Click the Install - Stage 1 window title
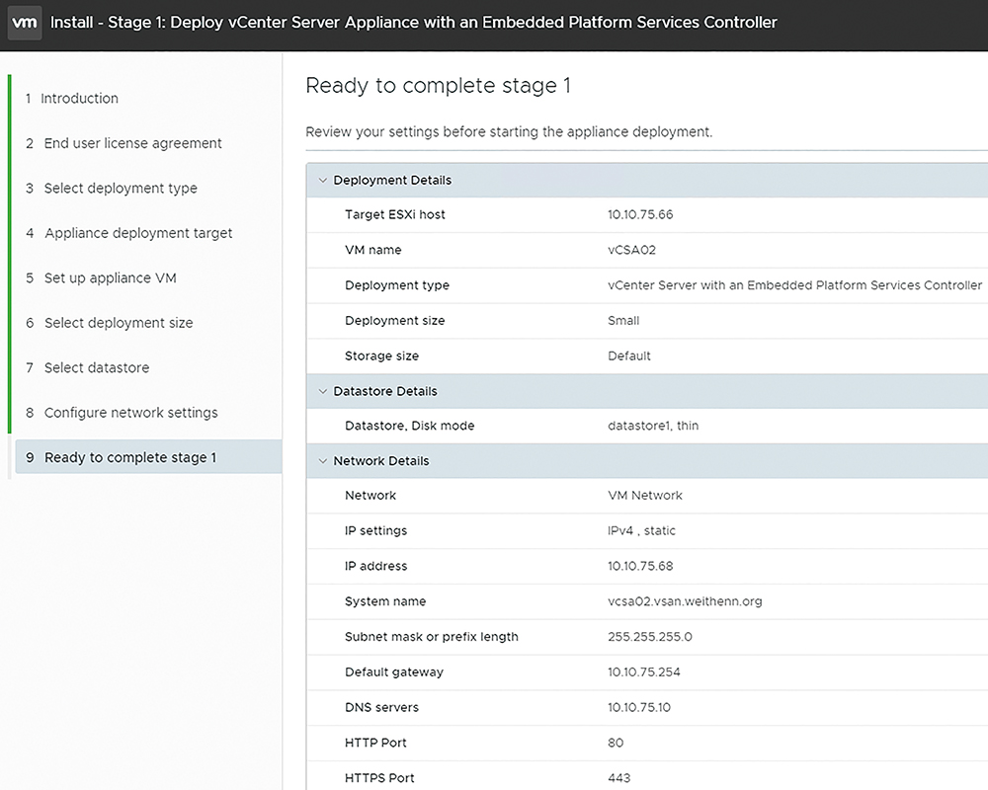Image resolution: width=988 pixels, height=790 pixels. pos(413,23)
